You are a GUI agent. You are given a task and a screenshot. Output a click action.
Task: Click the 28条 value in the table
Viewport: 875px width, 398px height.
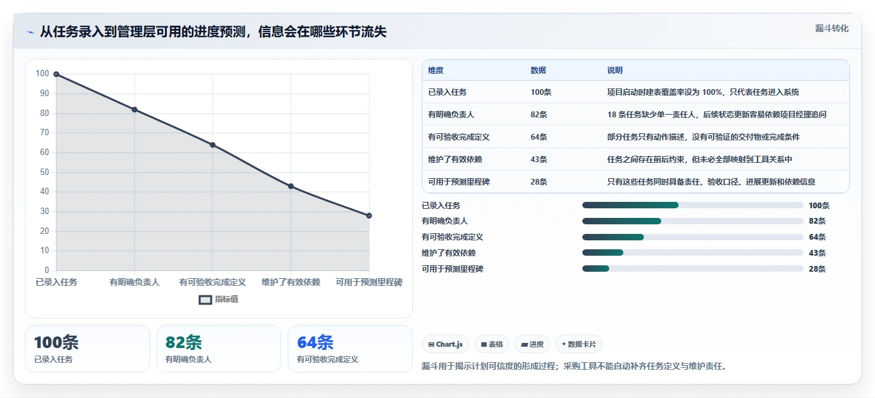coord(539,182)
